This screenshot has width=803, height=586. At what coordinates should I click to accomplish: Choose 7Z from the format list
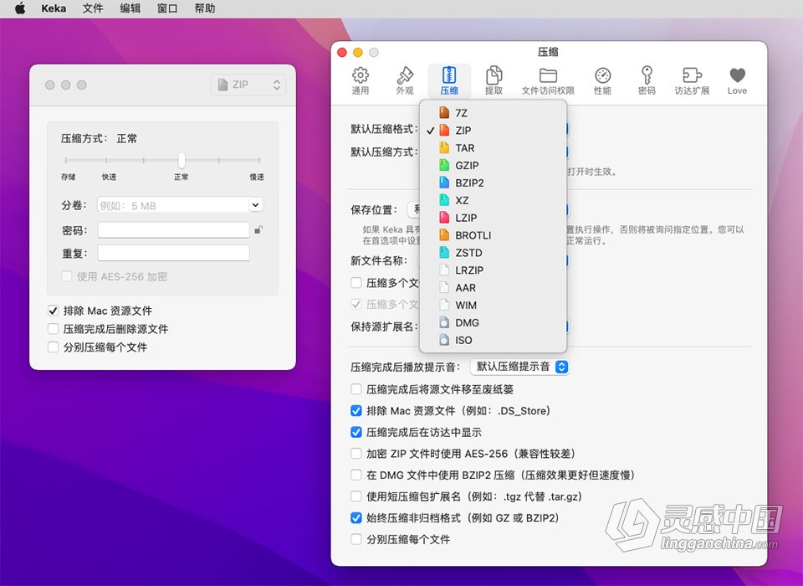(493, 113)
